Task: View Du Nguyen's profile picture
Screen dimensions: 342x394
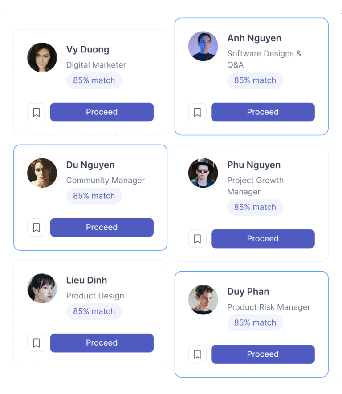Action: [42, 173]
